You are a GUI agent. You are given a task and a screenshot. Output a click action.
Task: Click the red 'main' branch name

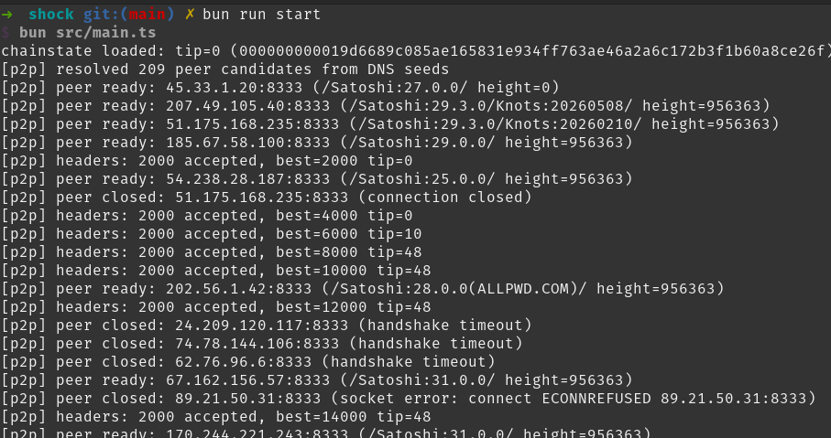point(147,15)
